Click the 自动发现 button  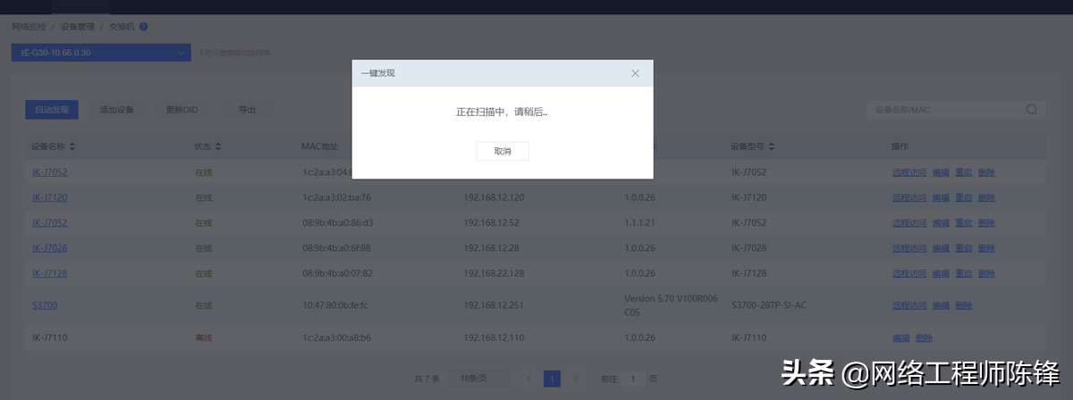[52, 110]
